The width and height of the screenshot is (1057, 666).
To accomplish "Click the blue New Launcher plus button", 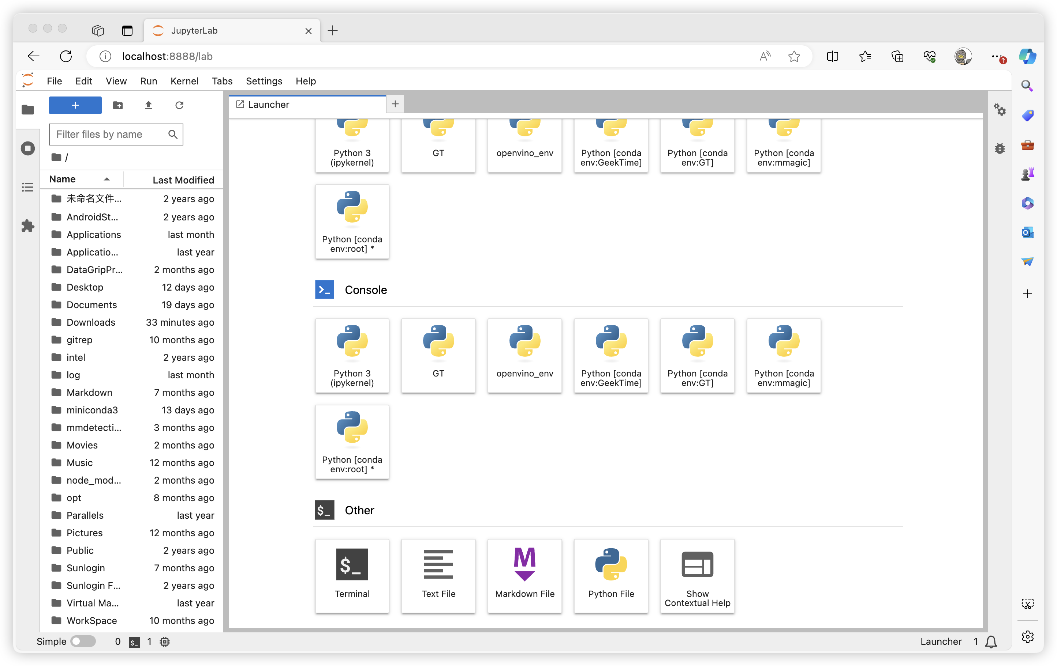I will (75, 105).
